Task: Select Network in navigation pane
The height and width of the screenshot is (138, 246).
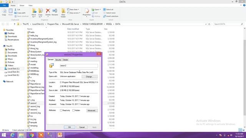Action: 10,82
